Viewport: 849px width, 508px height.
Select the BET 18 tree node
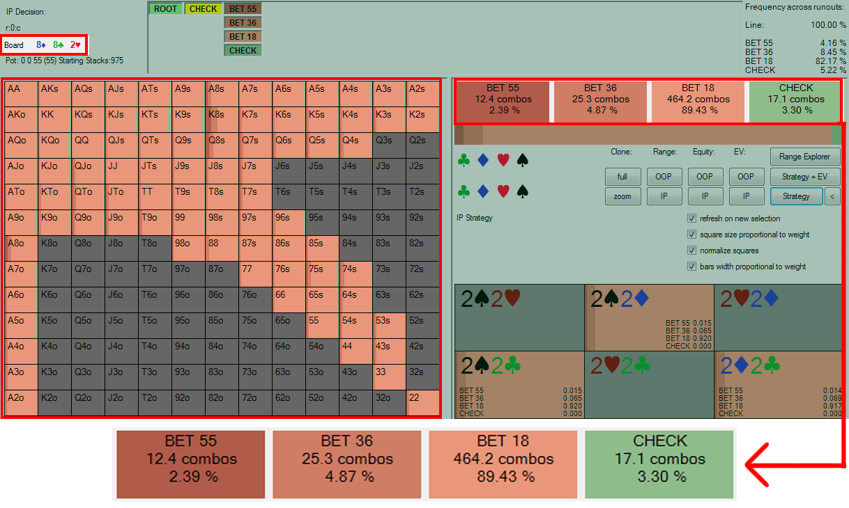click(x=243, y=37)
